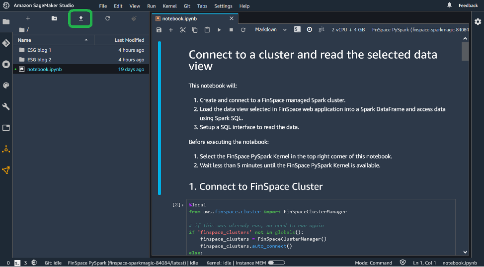The width and height of the screenshot is (484, 267).
Task: Click inside code cell [2] editor
Action: [x=321, y=227]
